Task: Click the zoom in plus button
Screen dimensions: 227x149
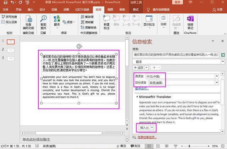Action: pos(209,146)
